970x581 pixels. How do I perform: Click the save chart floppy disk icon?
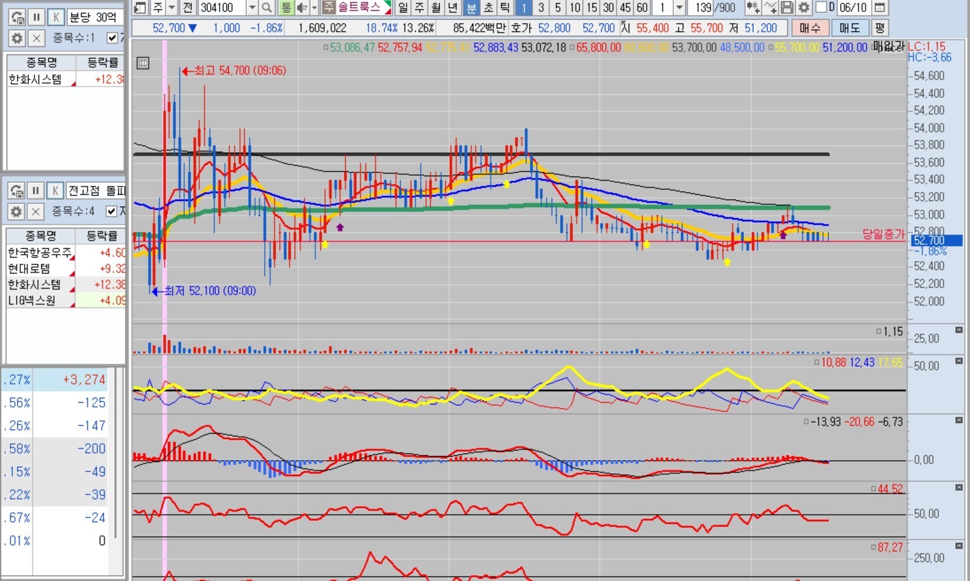(787, 8)
